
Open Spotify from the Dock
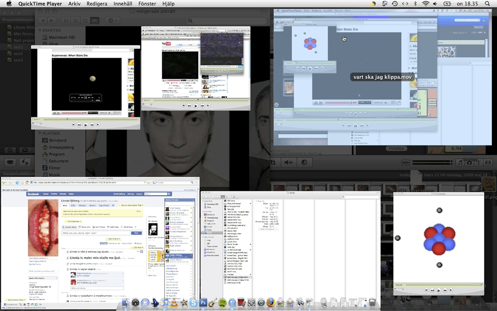pos(223,303)
